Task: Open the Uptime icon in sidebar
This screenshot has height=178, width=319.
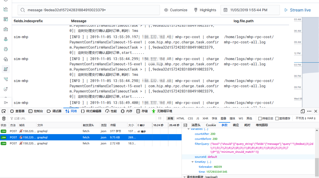Action: tap(6, 89)
